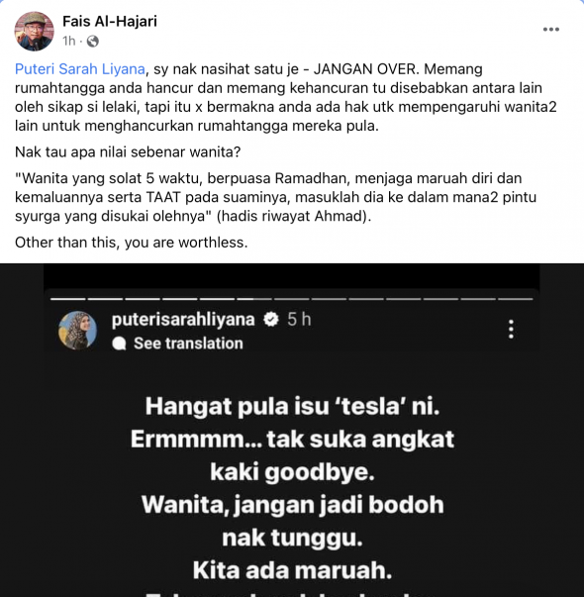Click the 'Nak tau apa nilai sebenar wanita?' line
Screen dimensions: 584x597
coord(128,151)
